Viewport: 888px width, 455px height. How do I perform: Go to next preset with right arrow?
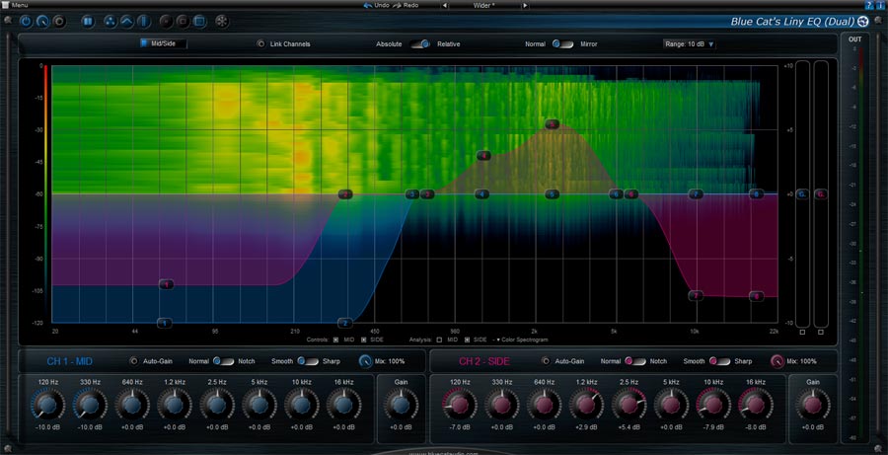525,5
